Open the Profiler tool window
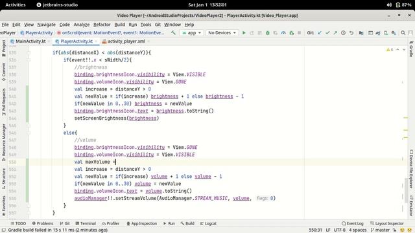 (111, 223)
